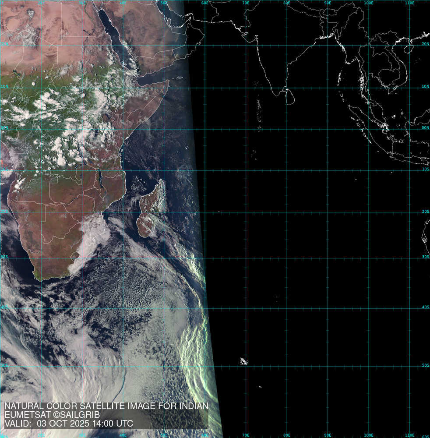
Task: Click the '90E' longitude label at top
Action: tap(328, 3)
